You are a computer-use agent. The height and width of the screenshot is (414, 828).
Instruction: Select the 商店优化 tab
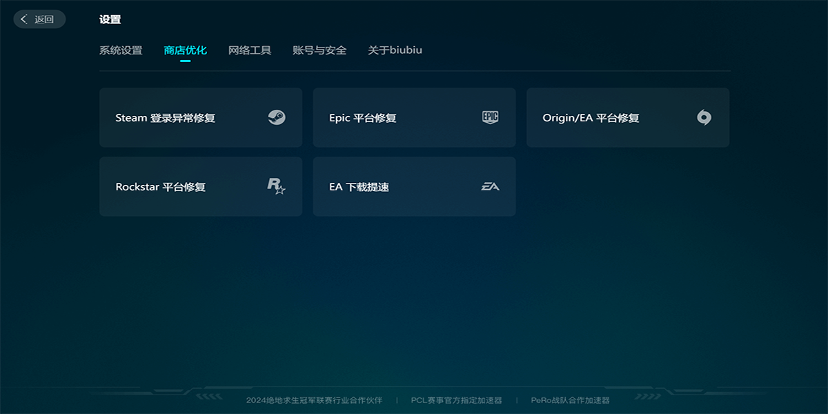coord(186,50)
